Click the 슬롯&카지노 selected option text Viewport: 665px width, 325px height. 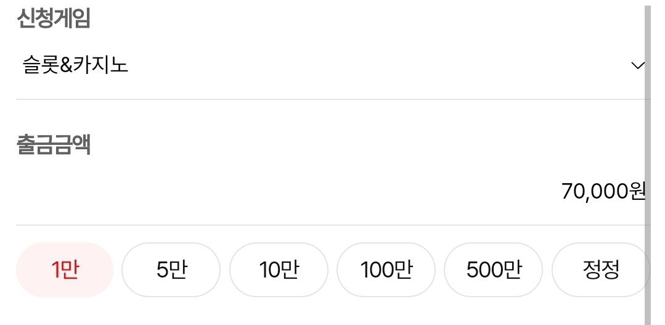coord(75,65)
